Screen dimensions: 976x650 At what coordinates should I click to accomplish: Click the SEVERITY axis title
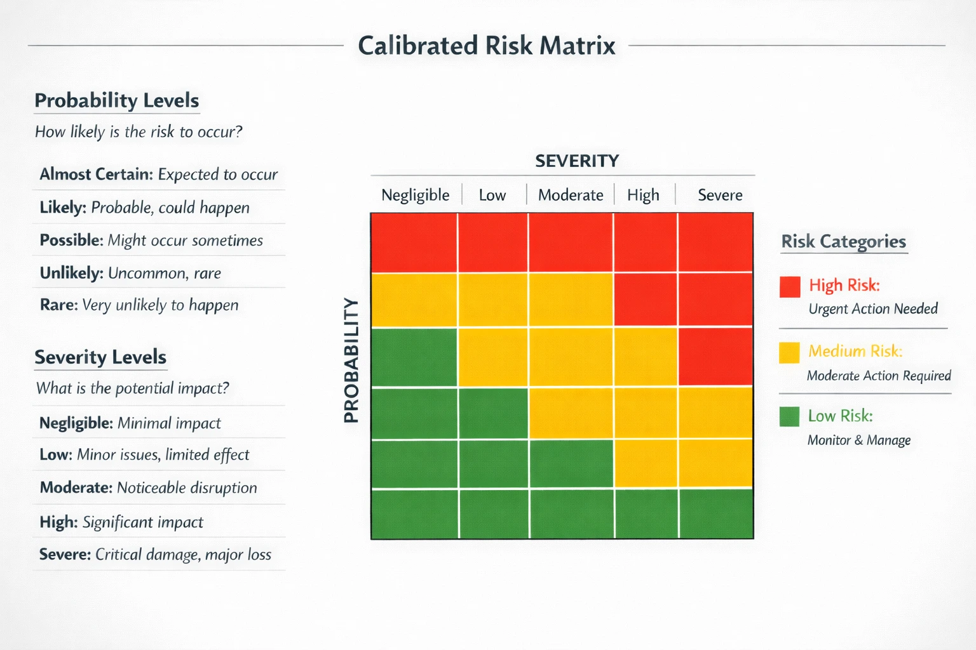(x=576, y=161)
